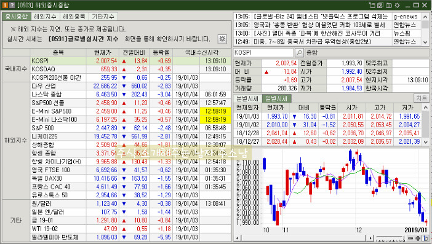Click the chart scroll right arrow
The width and height of the screenshot is (432, 244).
point(371,238)
